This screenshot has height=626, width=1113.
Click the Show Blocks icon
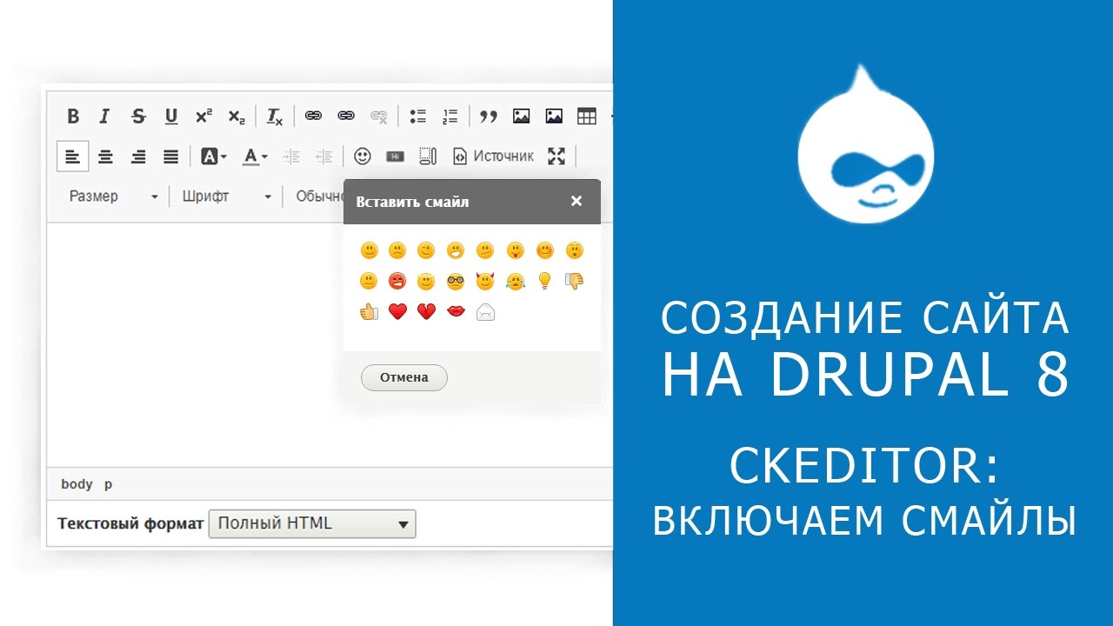click(x=427, y=156)
